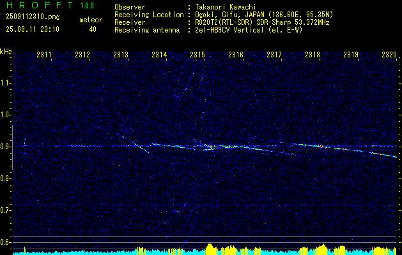402x255 pixels.
Task: Select the version number 1.0.0
Action: [x=87, y=6]
